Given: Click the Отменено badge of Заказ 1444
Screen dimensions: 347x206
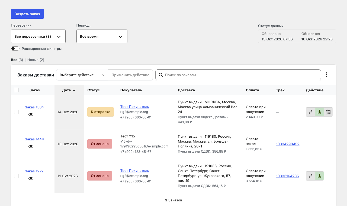Looking at the screenshot, I should [x=100, y=144].
